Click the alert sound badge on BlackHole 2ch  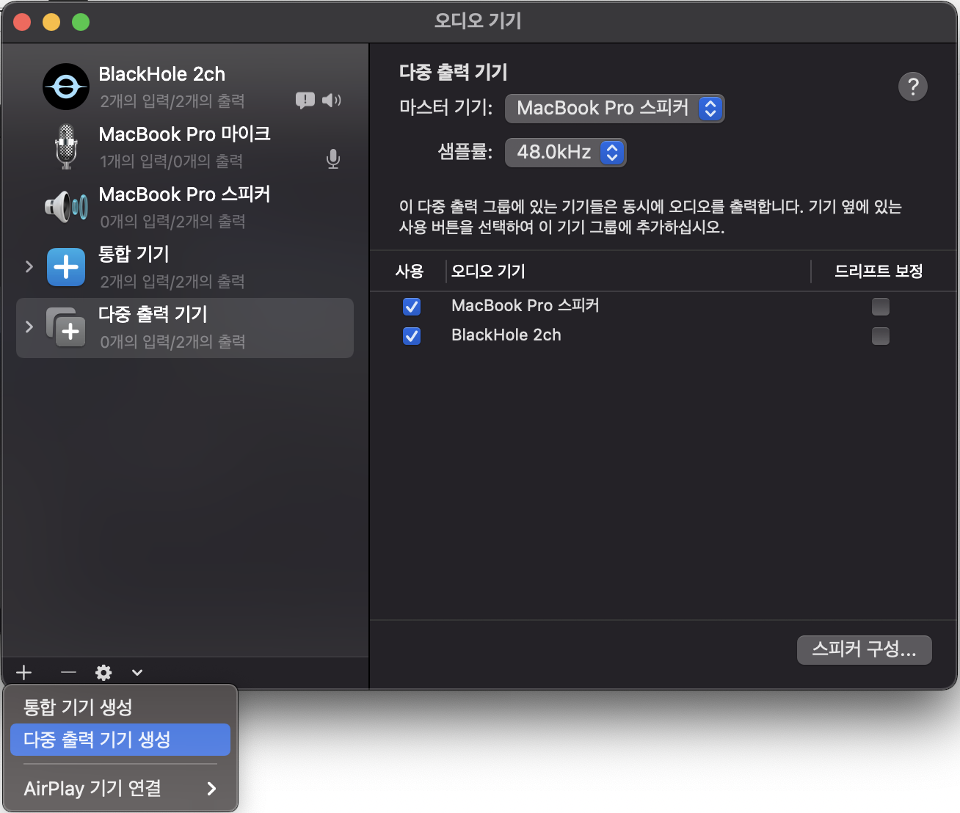[305, 101]
